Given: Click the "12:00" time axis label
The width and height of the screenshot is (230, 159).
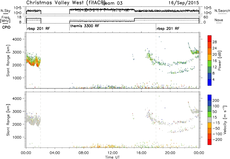Looking at the screenshot, I should [112, 153].
